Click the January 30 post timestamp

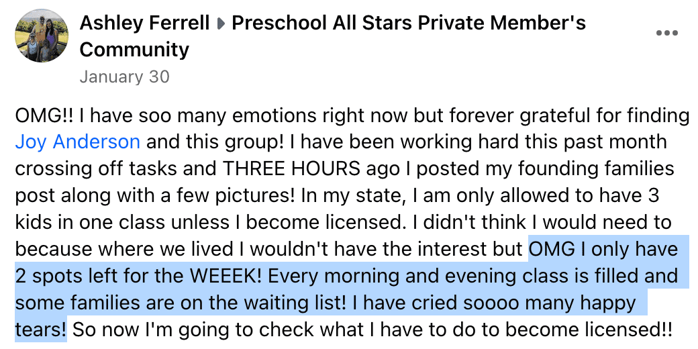[124, 77]
